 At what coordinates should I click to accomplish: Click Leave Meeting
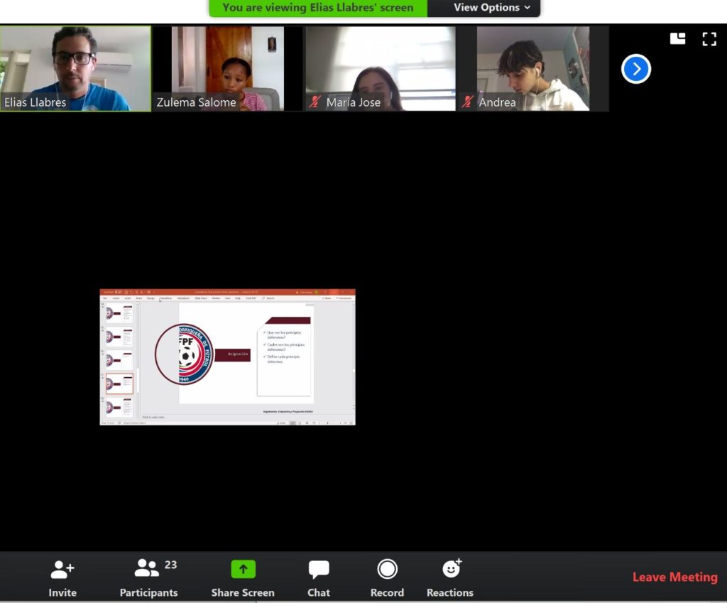(x=674, y=577)
